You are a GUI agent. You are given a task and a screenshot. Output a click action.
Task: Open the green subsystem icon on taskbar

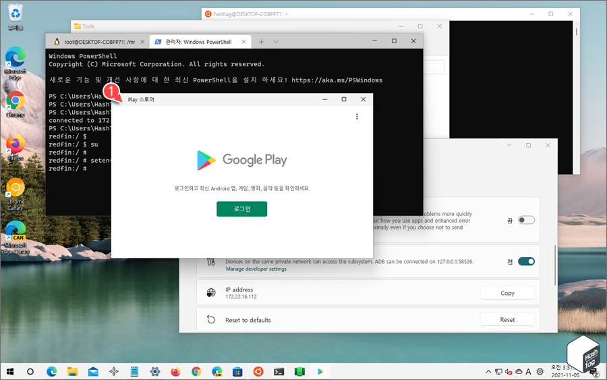click(x=299, y=371)
